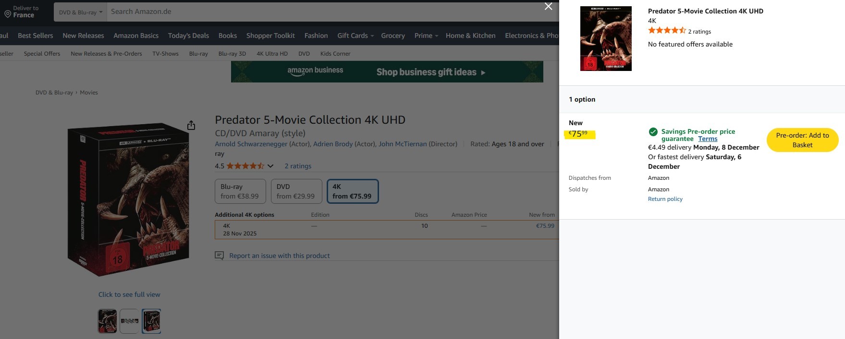845x339 pixels.
Task: Choose the DVD format option
Action: (296, 191)
